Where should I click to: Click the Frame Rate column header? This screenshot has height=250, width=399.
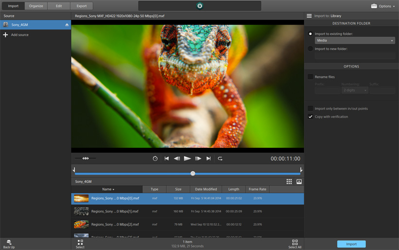pyautogui.click(x=258, y=189)
